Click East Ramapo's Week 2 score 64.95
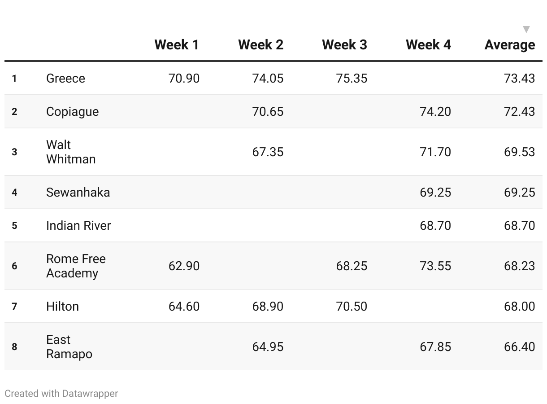 coord(268,347)
